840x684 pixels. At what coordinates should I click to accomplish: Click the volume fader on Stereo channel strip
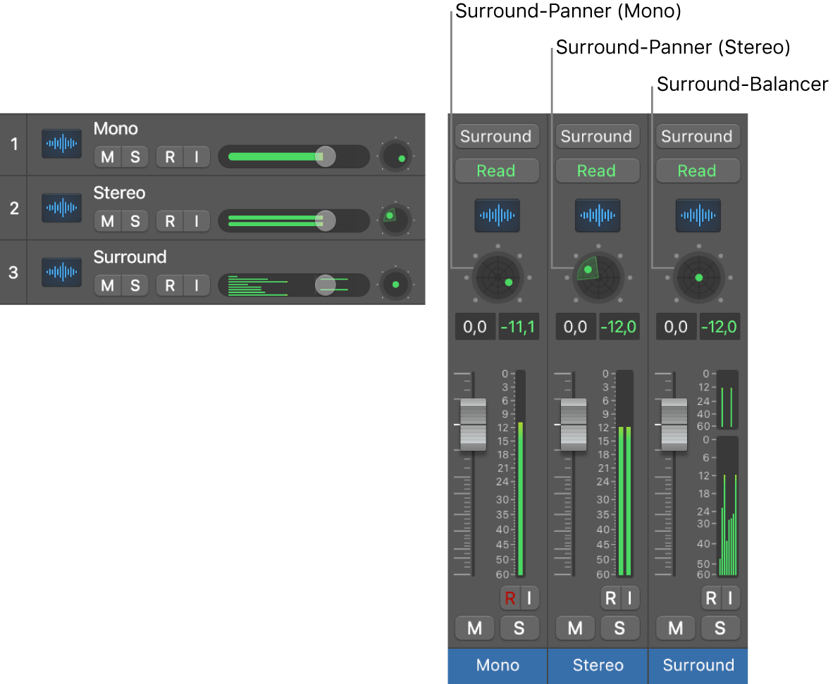point(574,424)
